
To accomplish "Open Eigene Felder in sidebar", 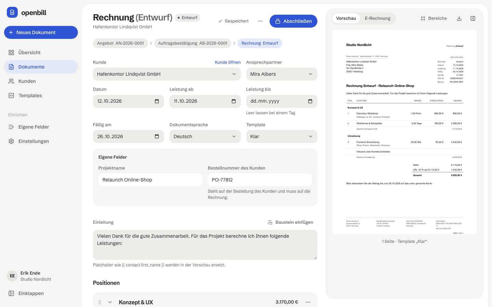I will tap(41, 127).
